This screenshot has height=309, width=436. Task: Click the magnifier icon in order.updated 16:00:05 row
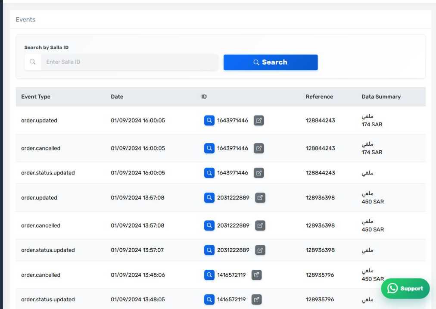(x=209, y=120)
